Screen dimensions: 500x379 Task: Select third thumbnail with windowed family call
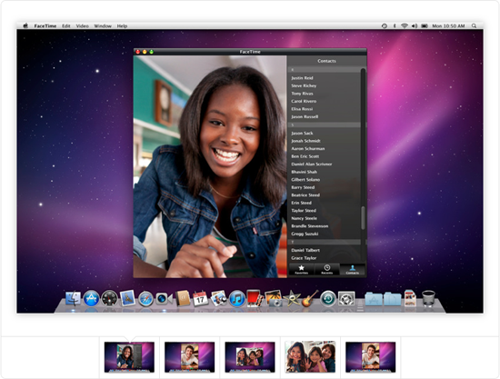250,357
